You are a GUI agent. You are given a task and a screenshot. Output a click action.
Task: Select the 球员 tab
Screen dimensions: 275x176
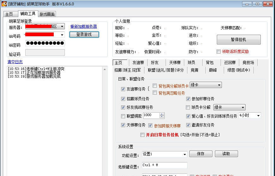[x=191, y=62]
